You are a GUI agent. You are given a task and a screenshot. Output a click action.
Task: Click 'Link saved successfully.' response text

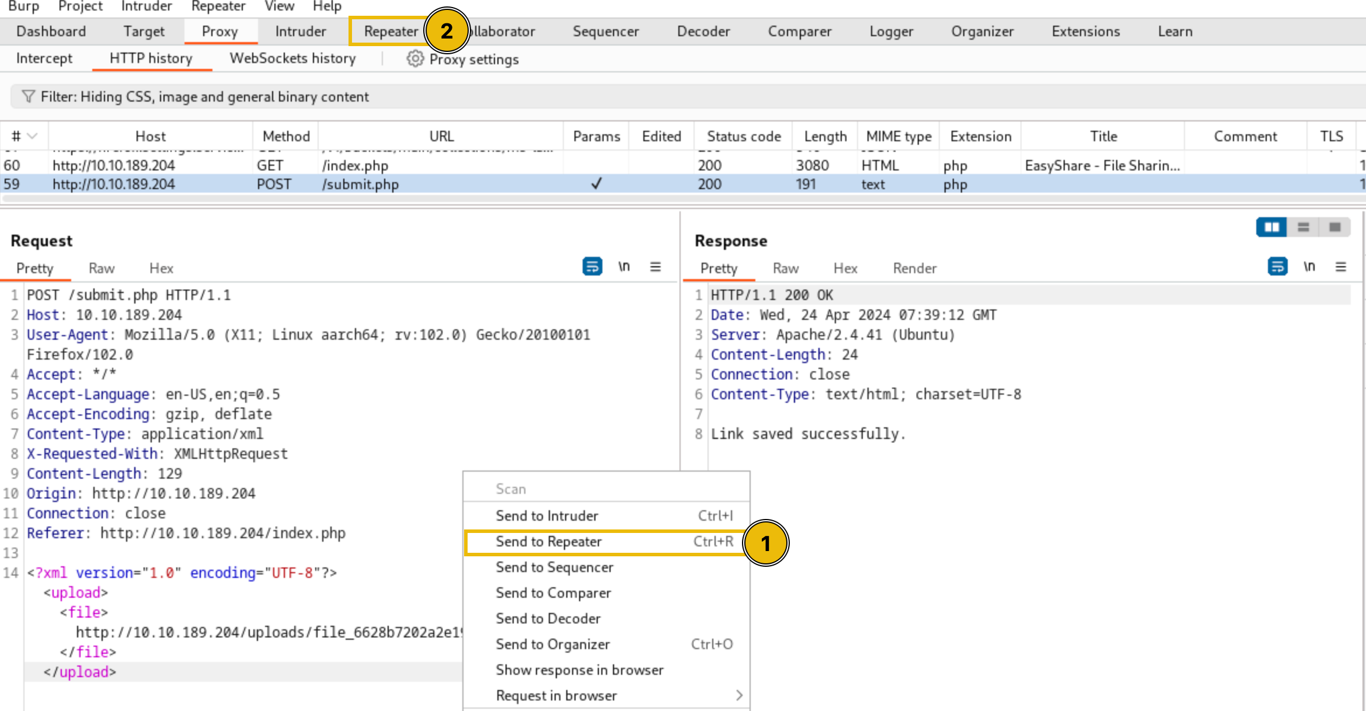pyautogui.click(x=808, y=434)
